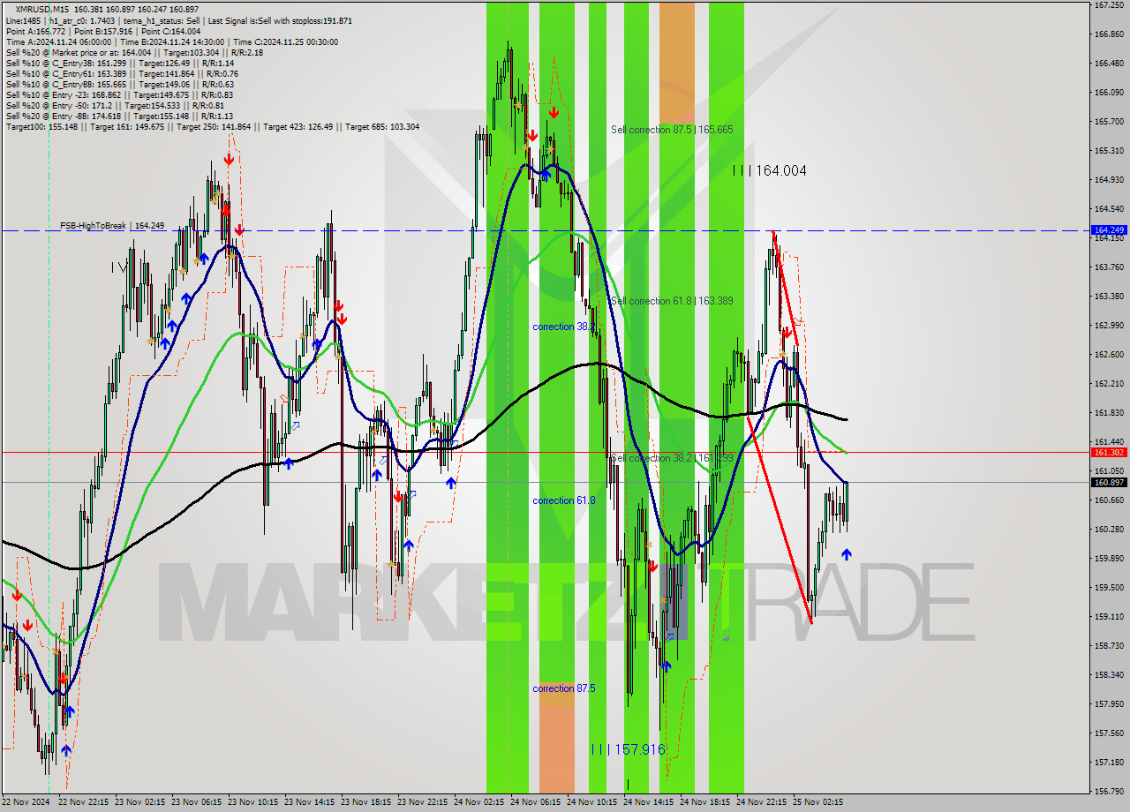Click the 159.110 price axis value
Image resolution: width=1130 pixels, height=812 pixels.
click(x=1108, y=616)
